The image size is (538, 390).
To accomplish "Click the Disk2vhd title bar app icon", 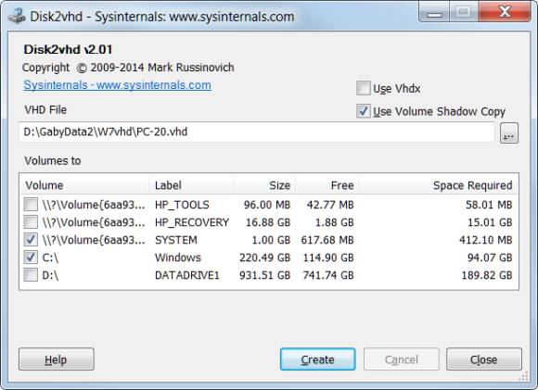I will pos(17,16).
